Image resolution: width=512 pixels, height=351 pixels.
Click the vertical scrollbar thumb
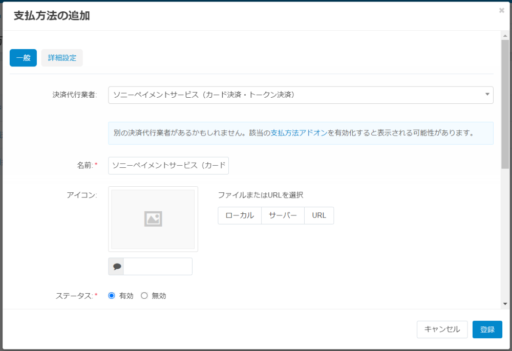tap(505, 104)
